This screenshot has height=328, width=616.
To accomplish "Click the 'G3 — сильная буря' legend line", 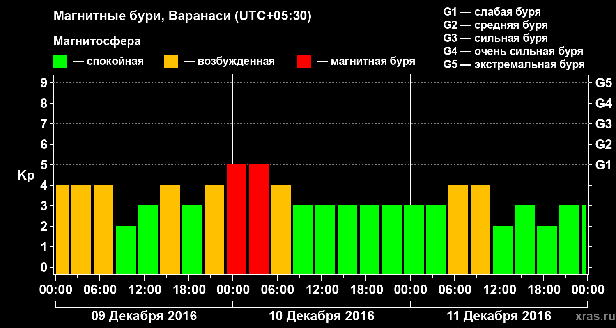I will pyautogui.click(x=495, y=38).
